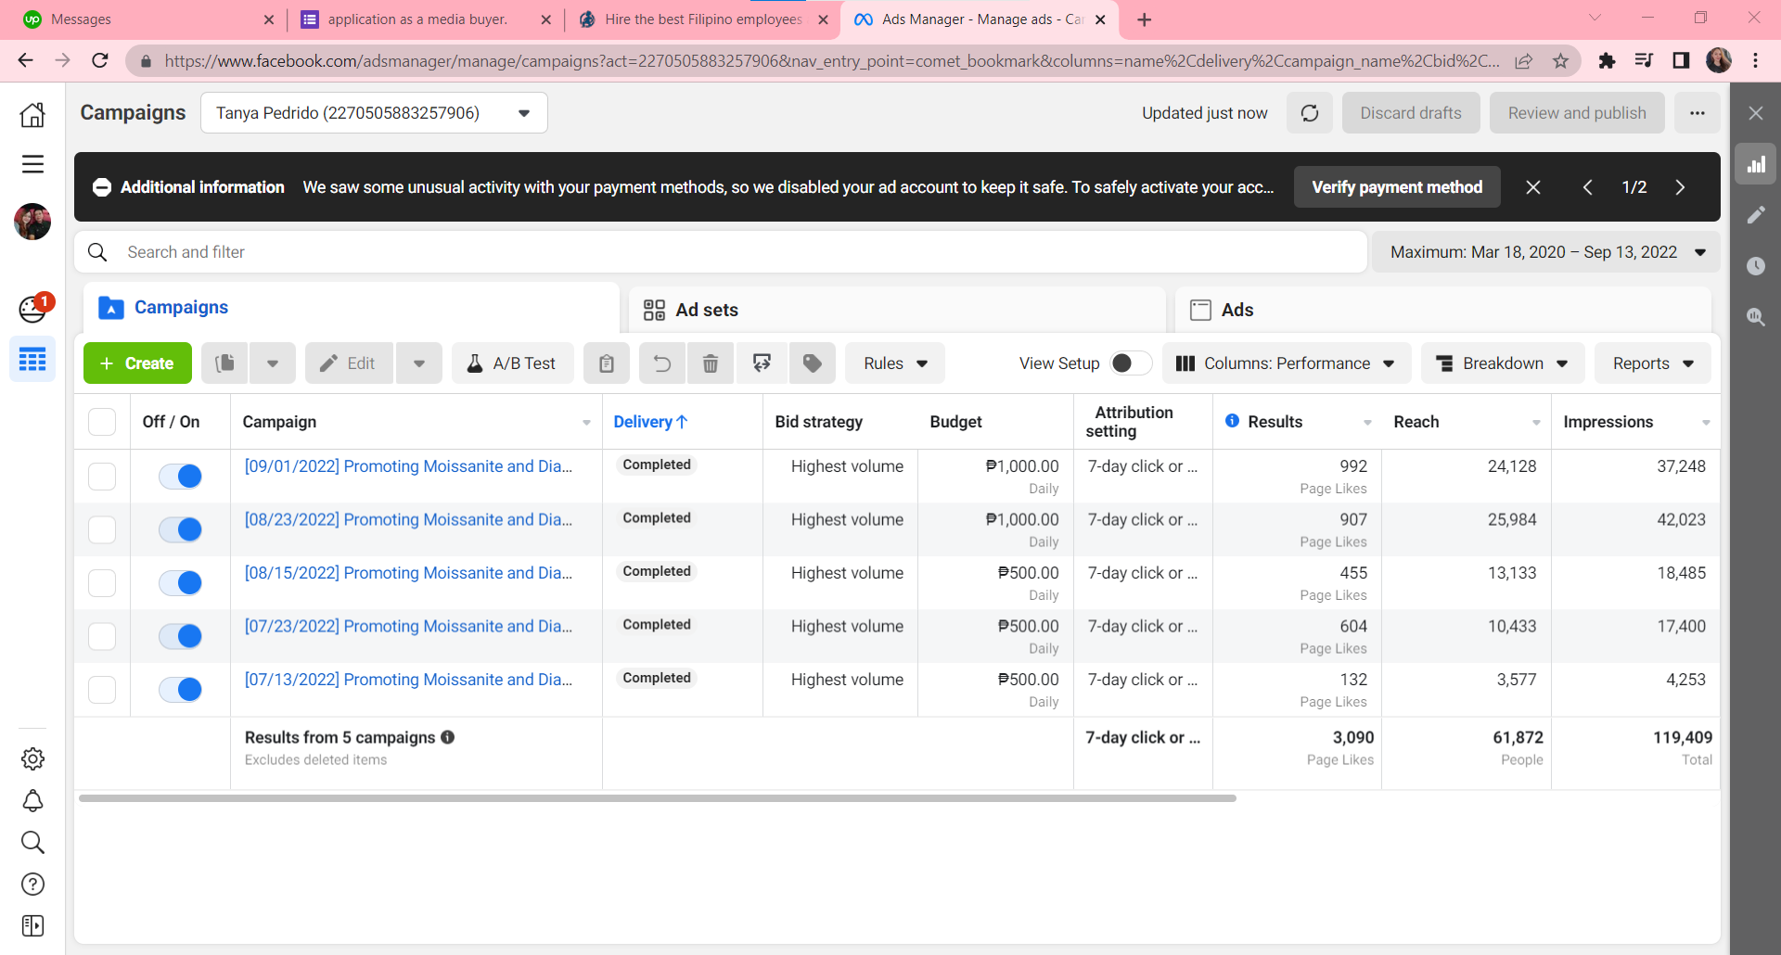Switch to the Ad sets tab
1781x955 pixels.
coord(897,310)
